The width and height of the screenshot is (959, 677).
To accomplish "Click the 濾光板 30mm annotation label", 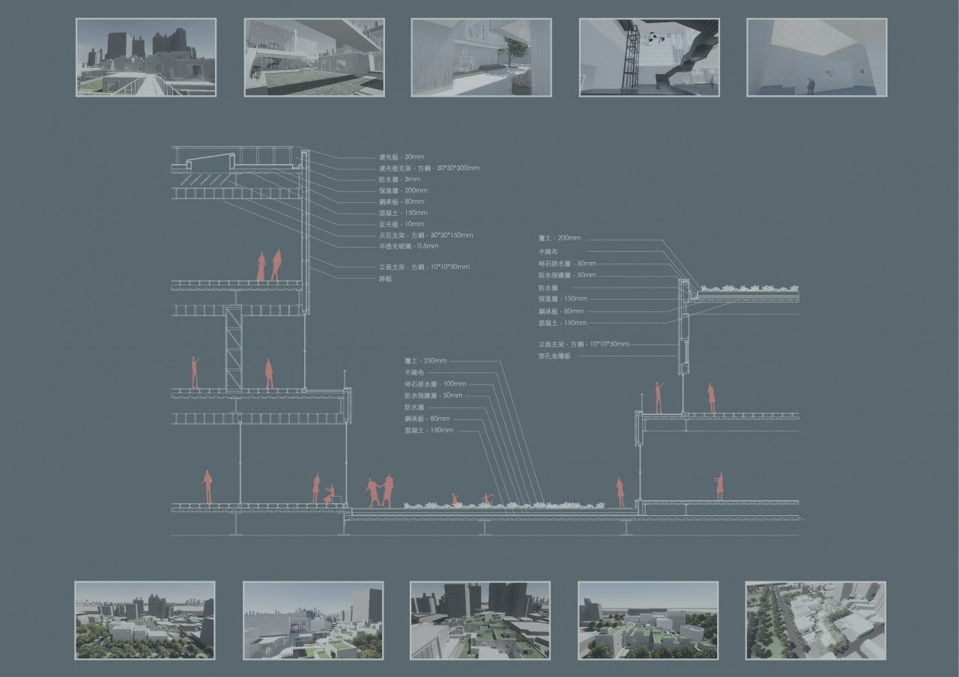I will coord(401,157).
